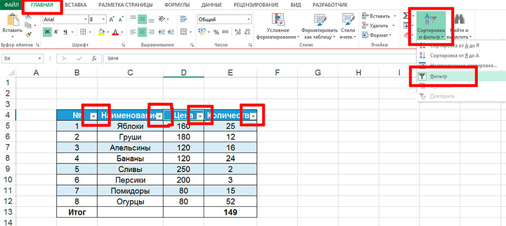506x226 pixels.
Task: Switch to the ФОРМУЛЫ ribbon tab
Action: [177, 4]
